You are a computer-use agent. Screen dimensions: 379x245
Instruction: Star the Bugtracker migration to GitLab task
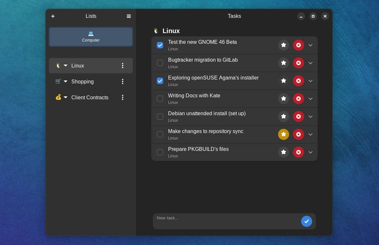(284, 63)
